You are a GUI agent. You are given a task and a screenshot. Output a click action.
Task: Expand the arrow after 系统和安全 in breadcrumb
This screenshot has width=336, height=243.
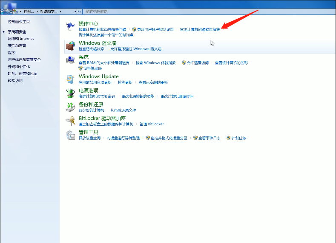61,11
